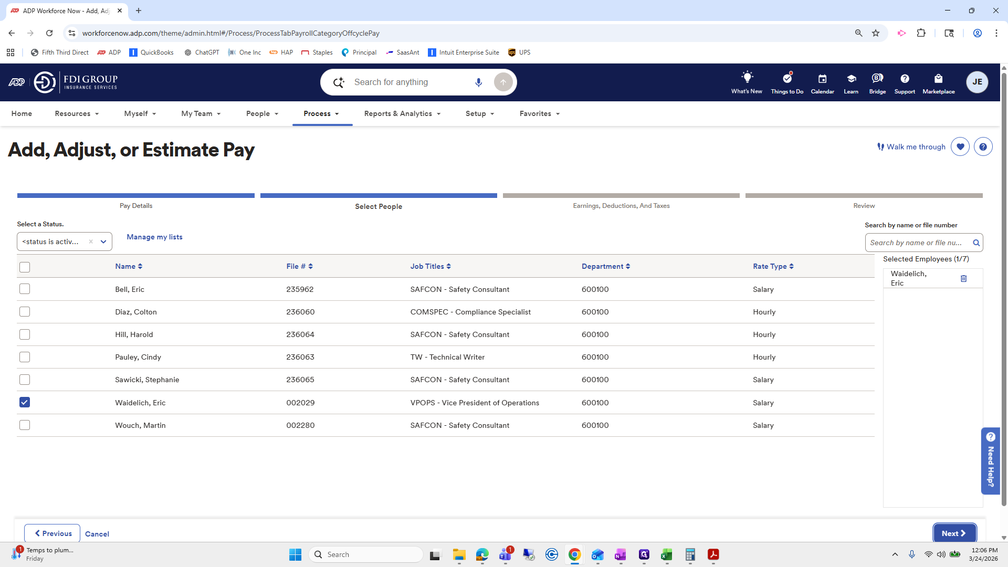
Task: Check the box for Bell, Eric
Action: (x=25, y=289)
